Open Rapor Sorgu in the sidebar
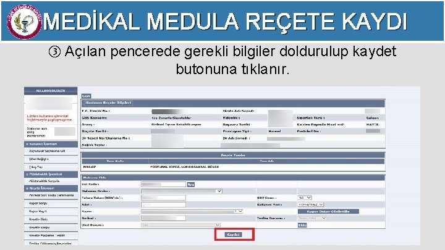The image size is (445, 250). 38,203
